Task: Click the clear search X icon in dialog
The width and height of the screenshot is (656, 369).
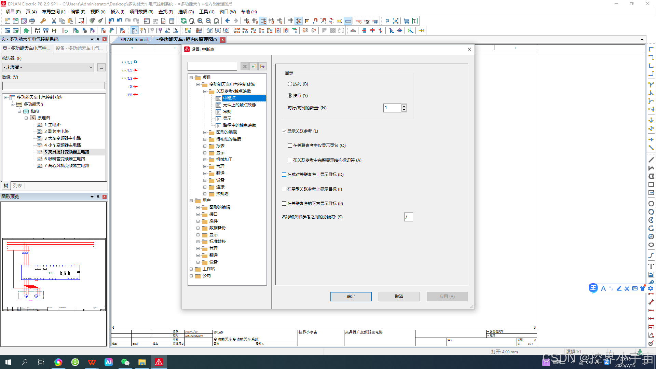Action: (245, 67)
